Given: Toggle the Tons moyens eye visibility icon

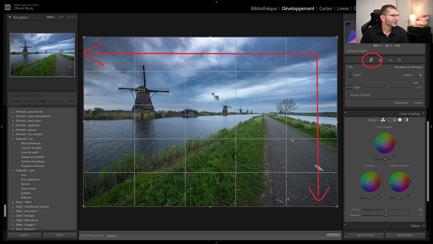Looking at the screenshot, I should pos(393,156).
